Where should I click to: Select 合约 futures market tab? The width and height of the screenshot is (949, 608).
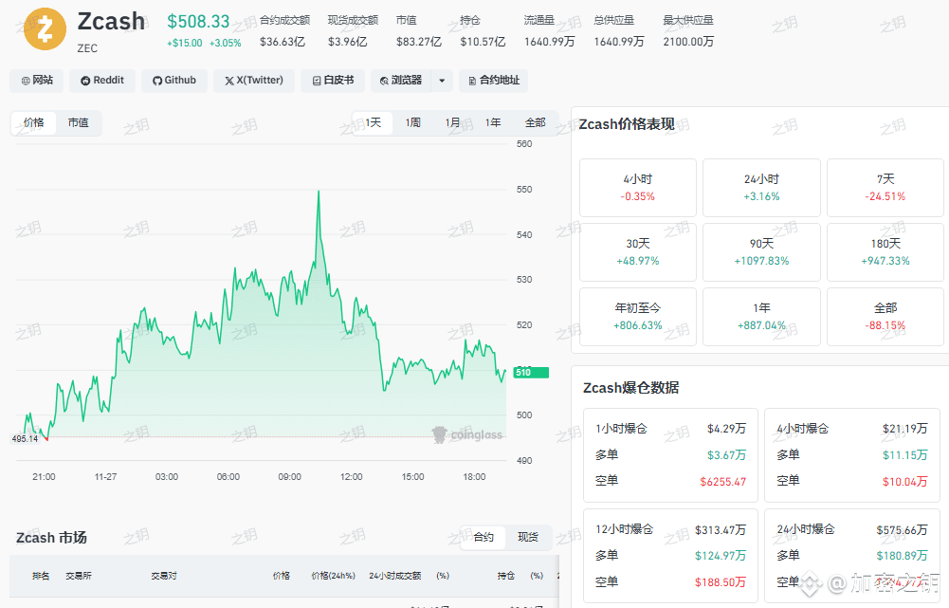(x=484, y=538)
